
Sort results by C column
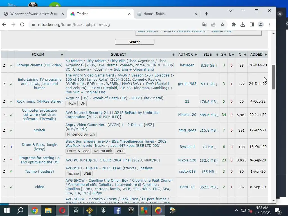click(x=242, y=54)
